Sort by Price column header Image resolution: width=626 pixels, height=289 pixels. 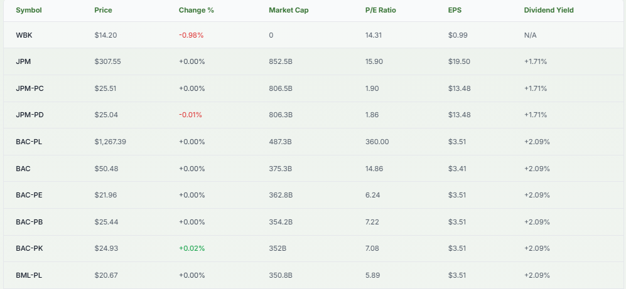(103, 10)
